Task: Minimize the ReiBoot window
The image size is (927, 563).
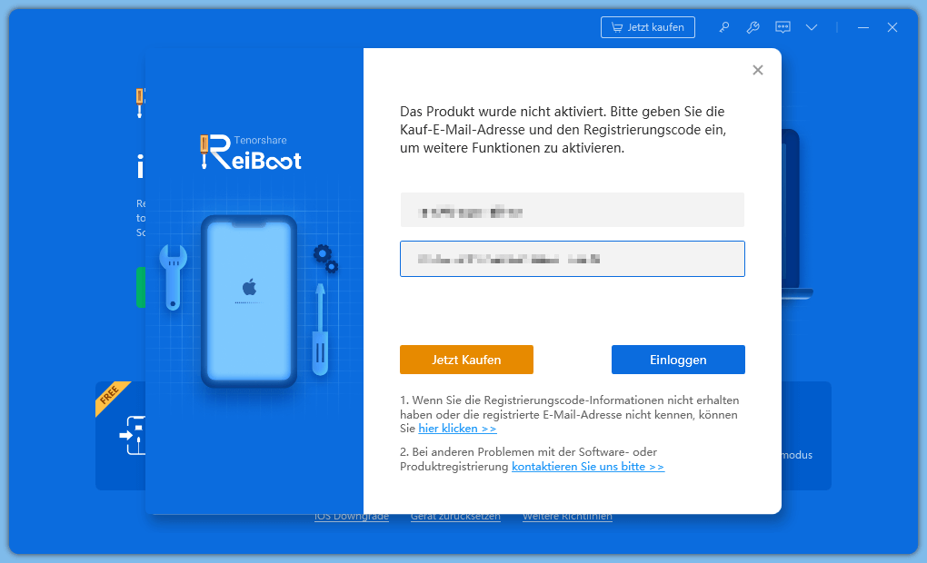Action: coord(863,27)
